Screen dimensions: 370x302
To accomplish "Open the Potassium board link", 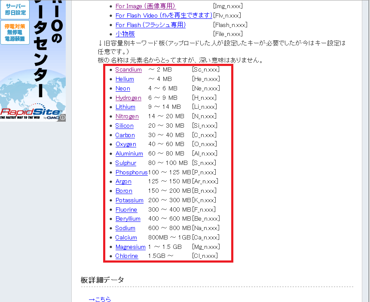I will 129,200.
